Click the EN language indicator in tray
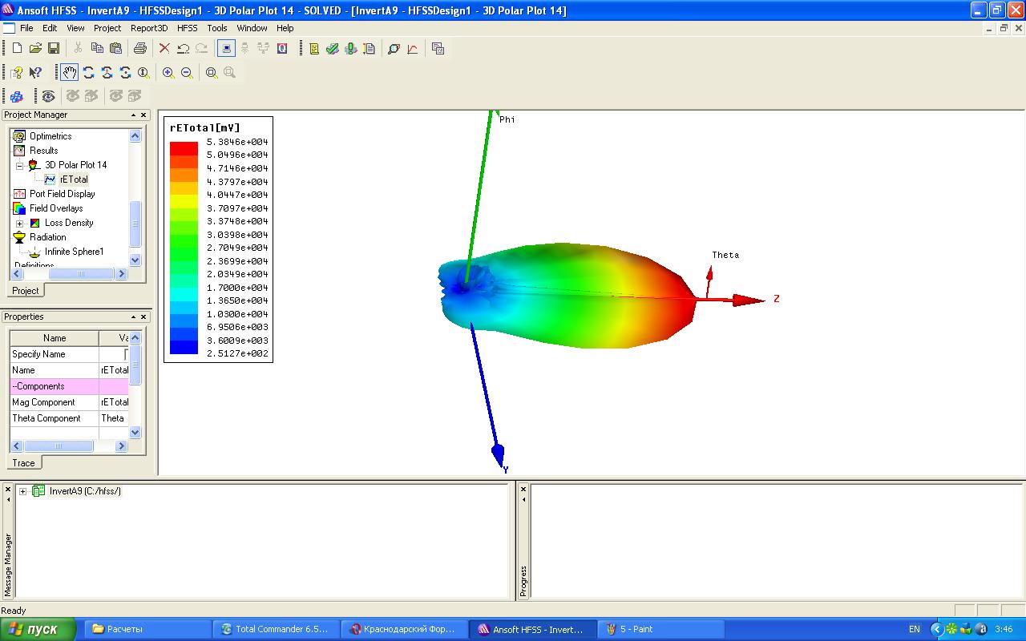This screenshot has width=1026, height=641. pos(915,629)
